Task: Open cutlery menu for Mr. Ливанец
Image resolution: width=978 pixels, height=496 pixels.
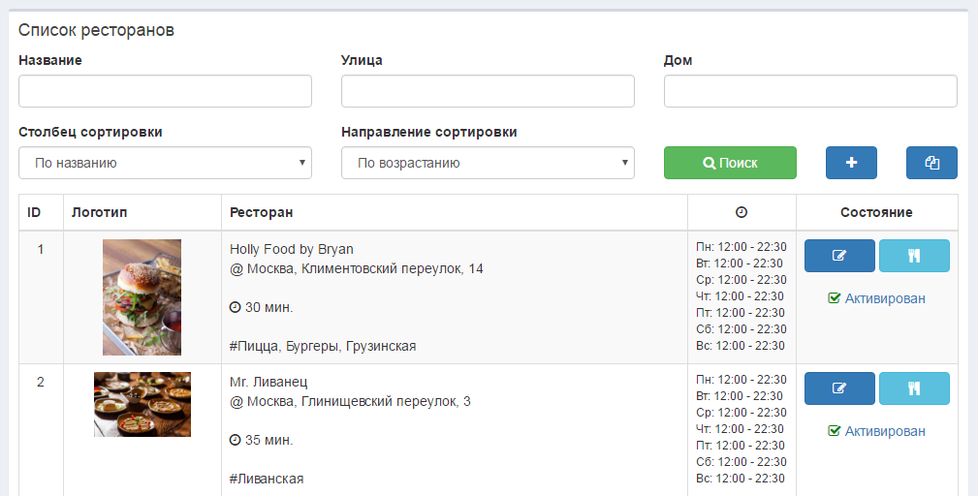Action: tap(914, 388)
